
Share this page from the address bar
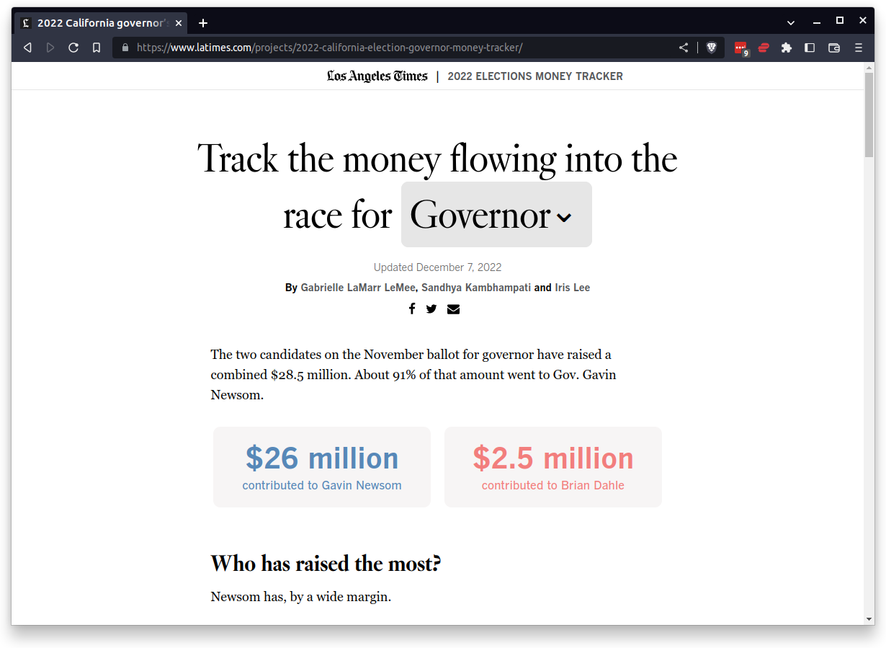click(684, 48)
